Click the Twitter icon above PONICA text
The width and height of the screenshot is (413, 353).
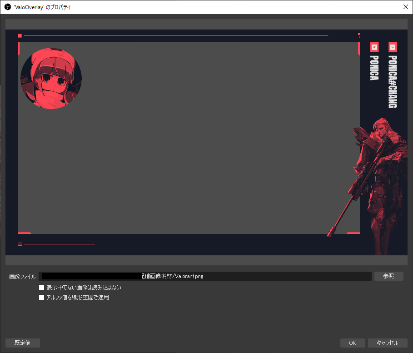pos(374,47)
